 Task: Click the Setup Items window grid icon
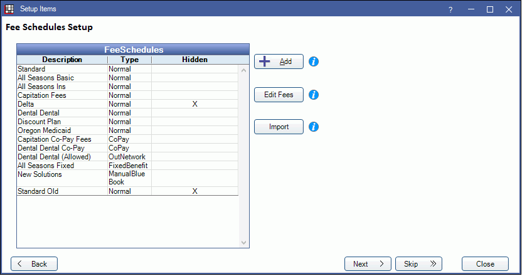click(x=9, y=9)
